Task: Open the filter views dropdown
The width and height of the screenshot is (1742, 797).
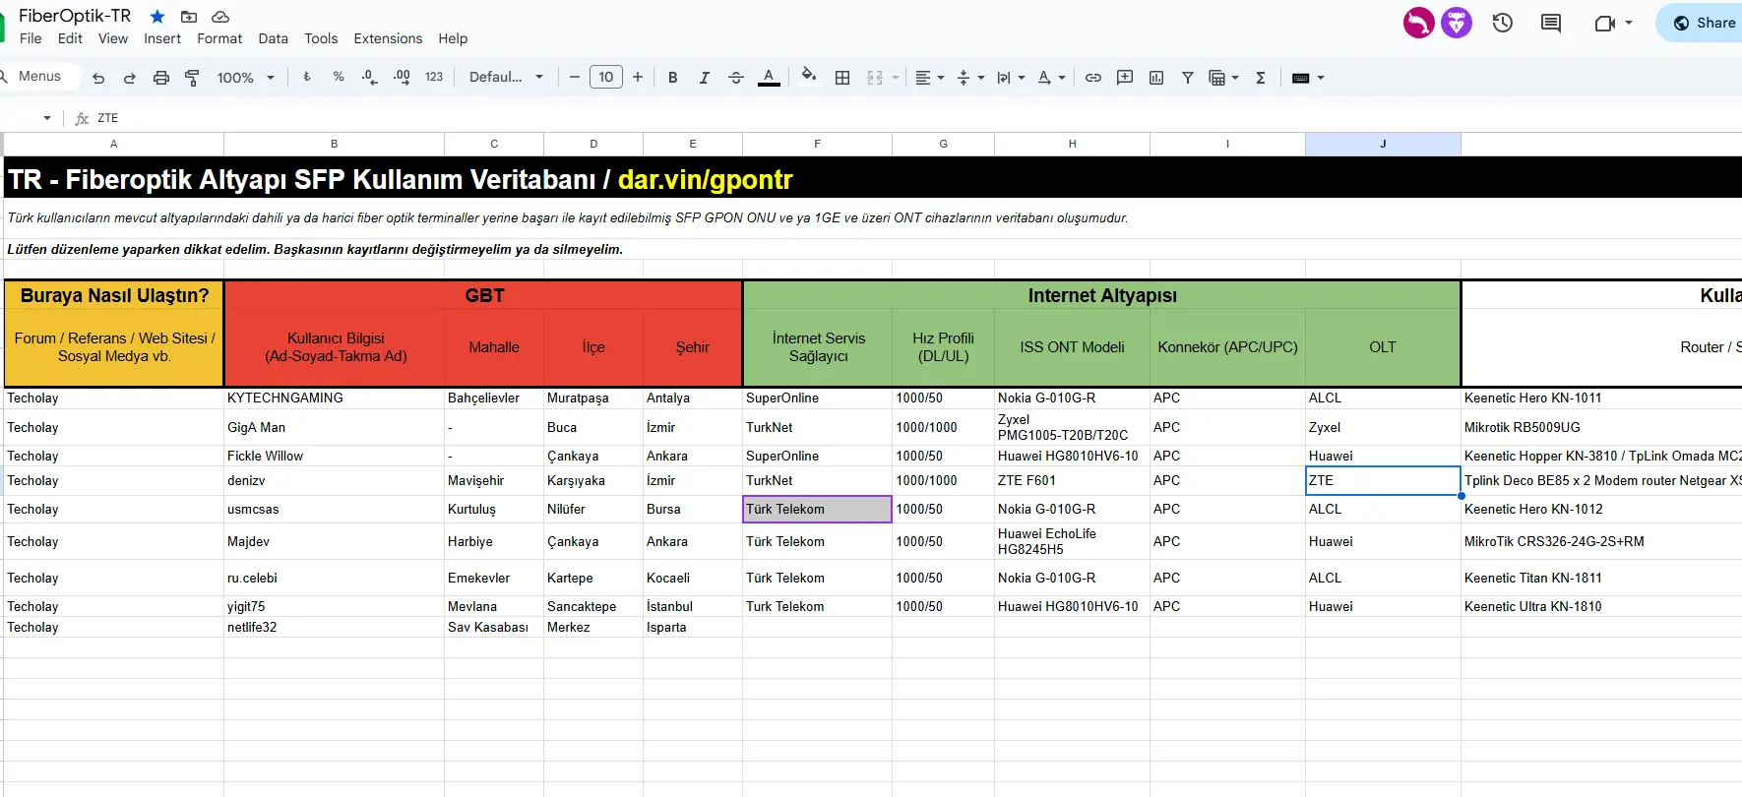Action: point(1223,78)
